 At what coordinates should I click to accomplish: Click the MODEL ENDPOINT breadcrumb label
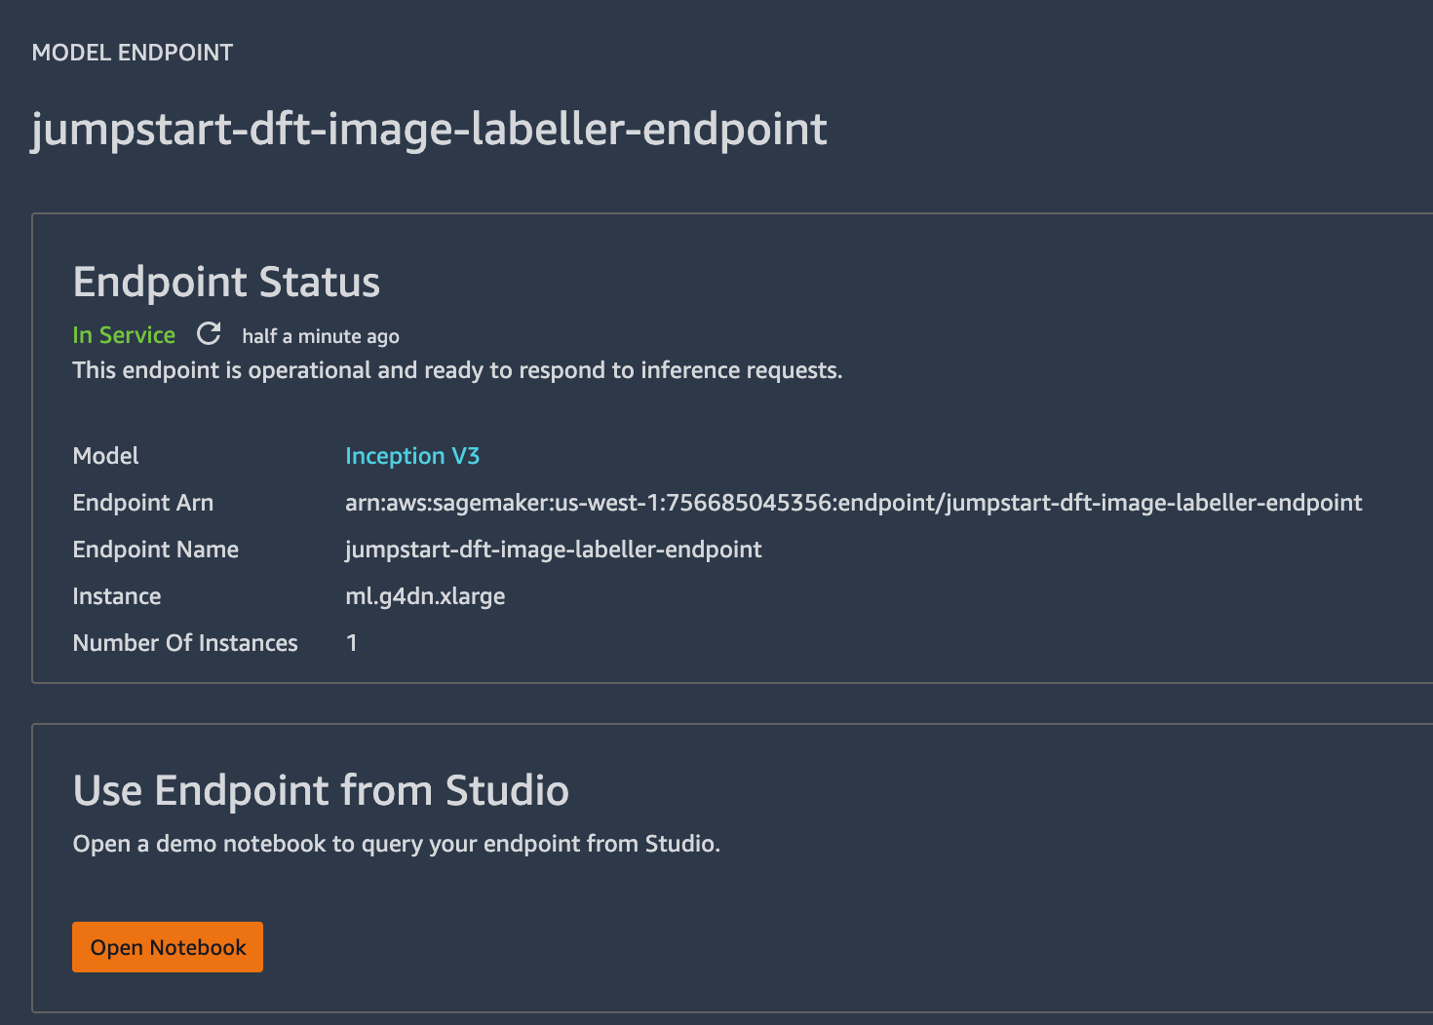click(132, 53)
